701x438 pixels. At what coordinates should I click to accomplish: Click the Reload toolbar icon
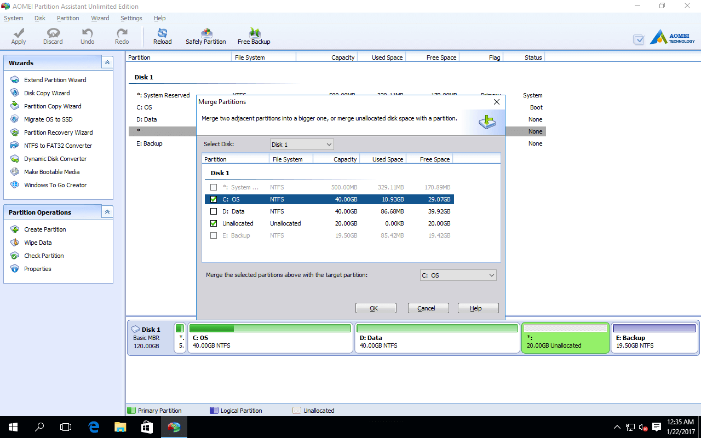[x=162, y=36]
